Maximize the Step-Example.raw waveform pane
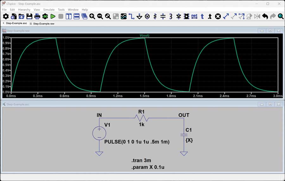 click(270, 31)
